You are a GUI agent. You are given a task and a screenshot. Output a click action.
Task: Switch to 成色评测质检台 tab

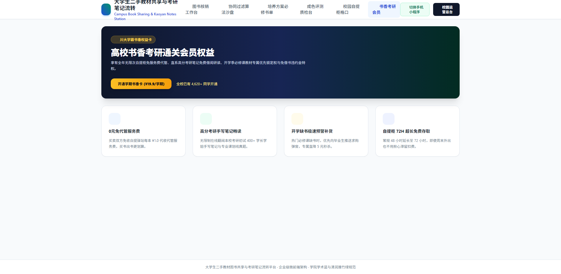click(312, 9)
